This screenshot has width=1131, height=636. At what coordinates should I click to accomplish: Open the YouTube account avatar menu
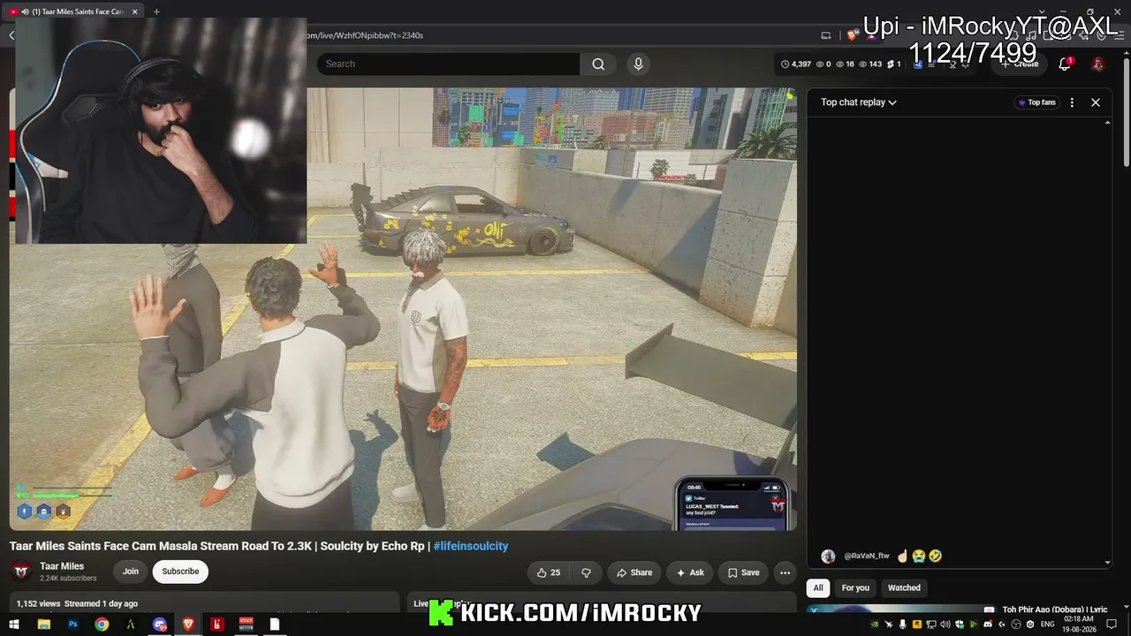tap(1097, 64)
